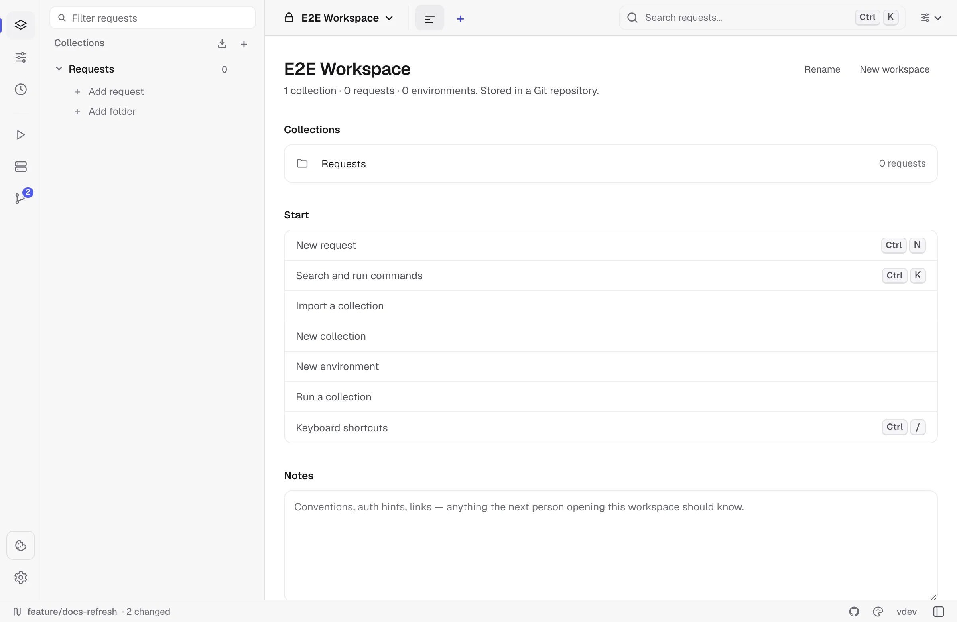Image resolution: width=957 pixels, height=622 pixels.
Task: Open the server stack icon in sidebar
Action: pyautogui.click(x=20, y=167)
